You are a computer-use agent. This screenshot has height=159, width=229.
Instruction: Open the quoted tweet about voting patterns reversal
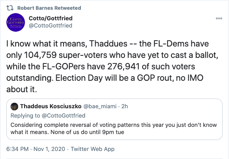coord(114,119)
